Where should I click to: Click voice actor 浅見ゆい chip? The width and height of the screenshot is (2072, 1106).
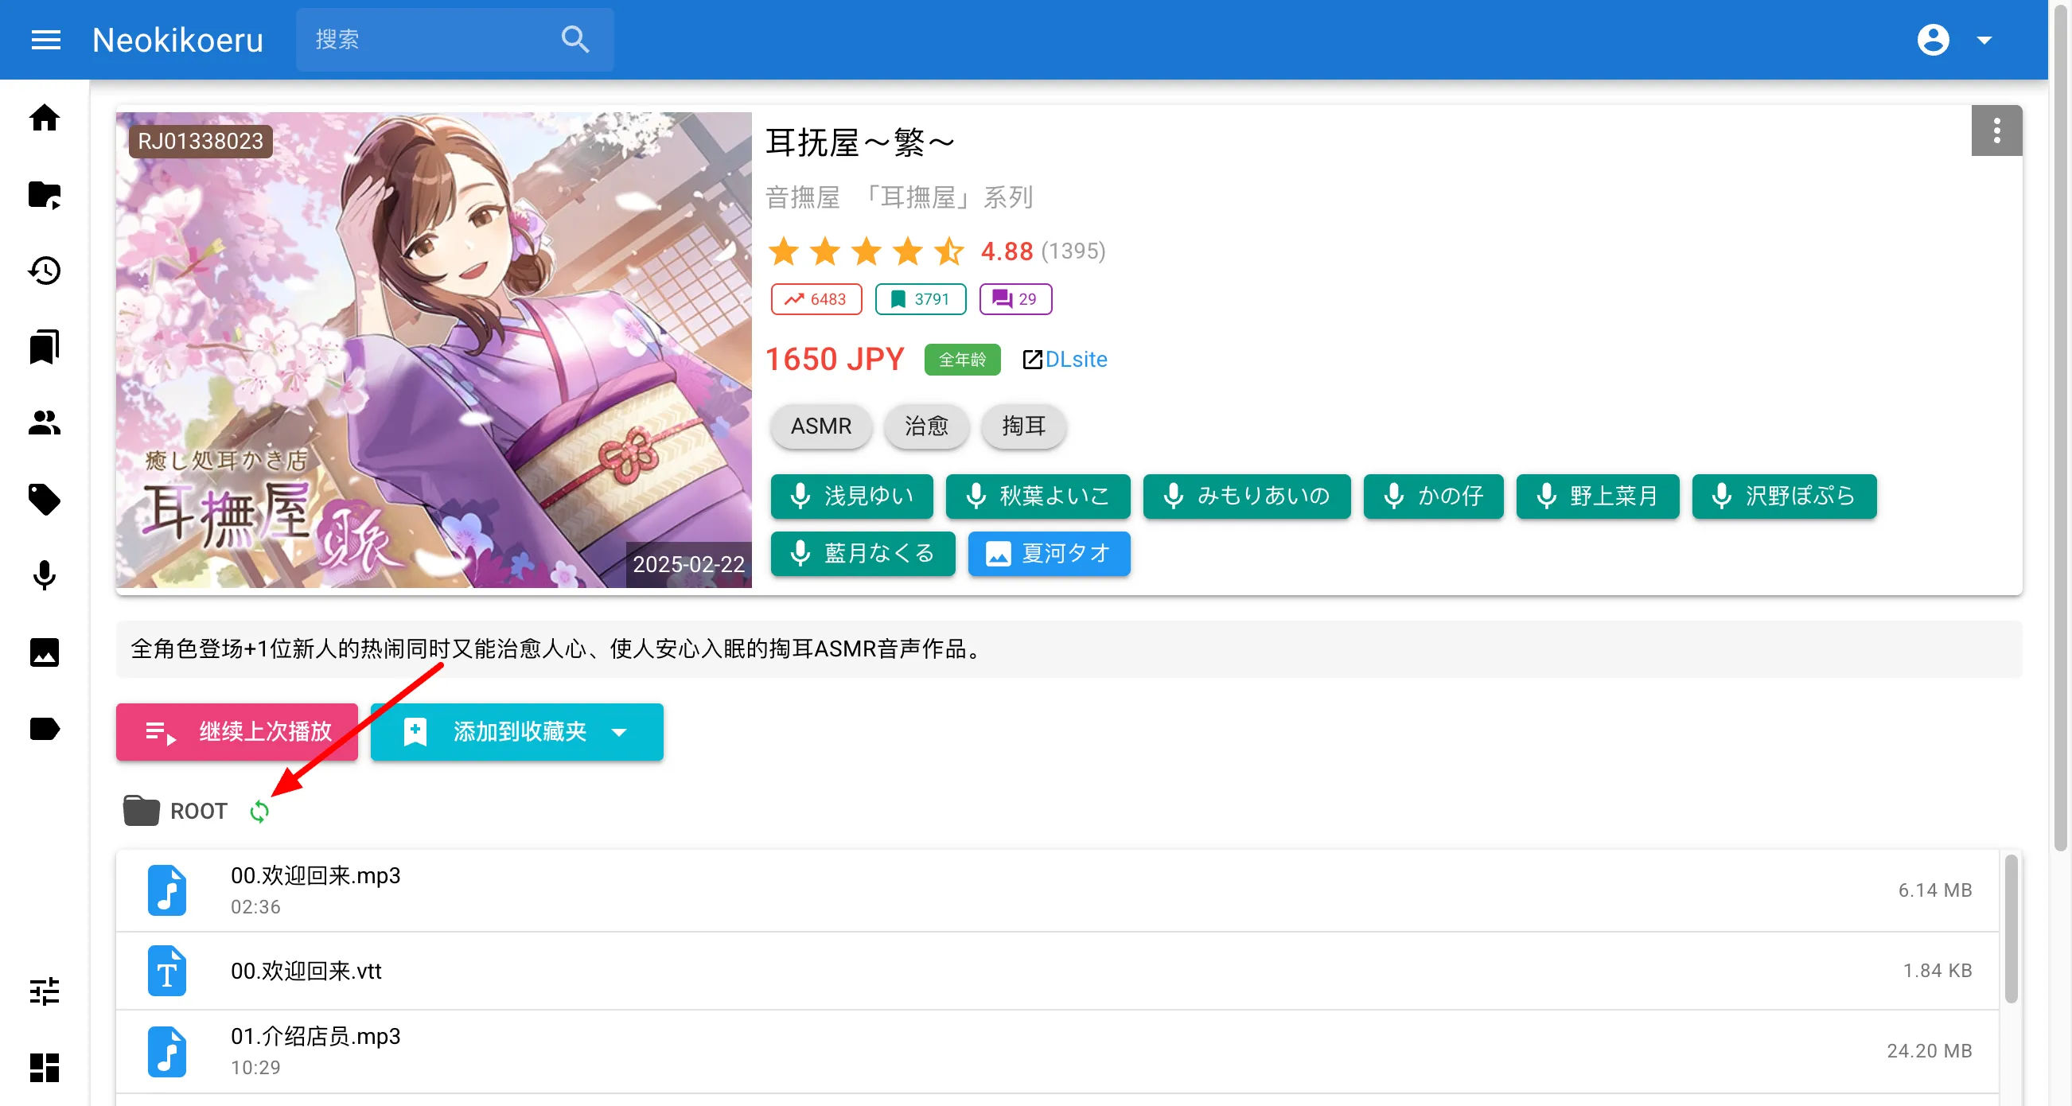[x=852, y=497]
